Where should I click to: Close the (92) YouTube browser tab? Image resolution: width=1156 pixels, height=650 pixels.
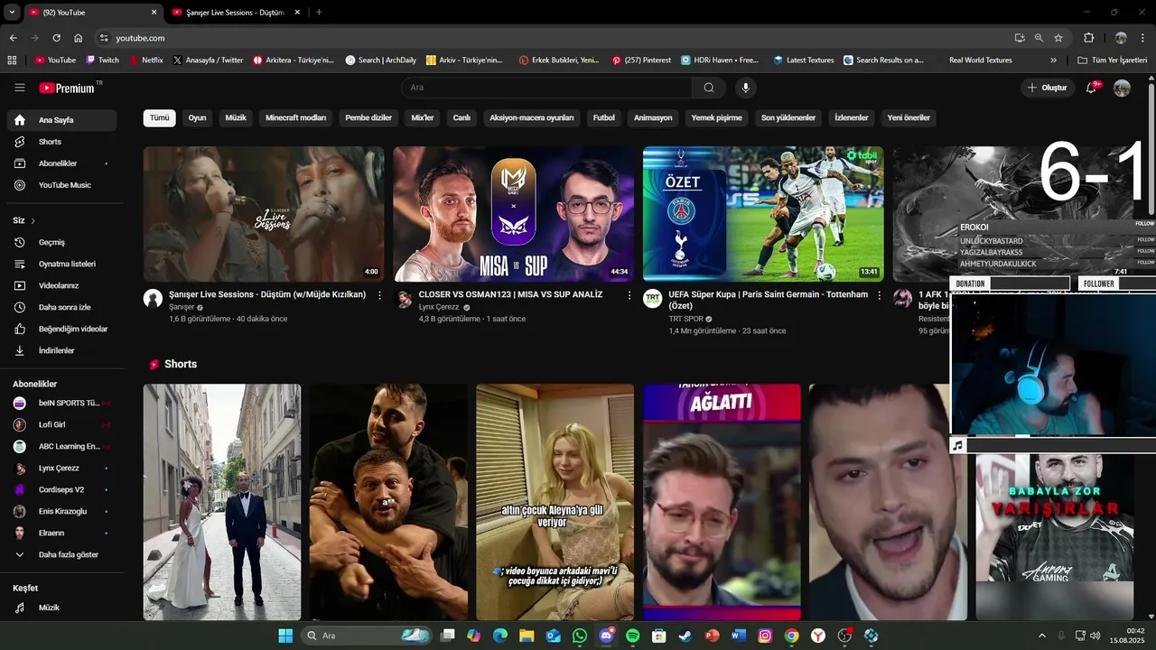point(154,13)
